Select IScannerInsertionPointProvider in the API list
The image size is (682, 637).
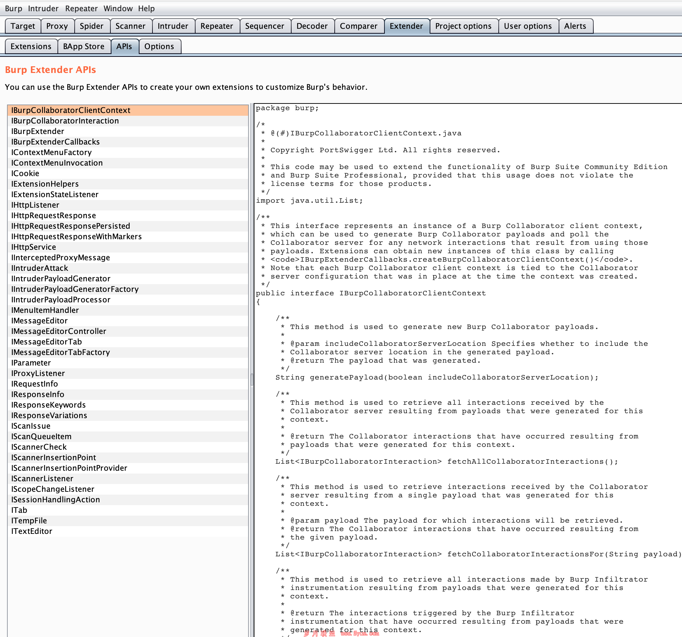tap(128, 468)
